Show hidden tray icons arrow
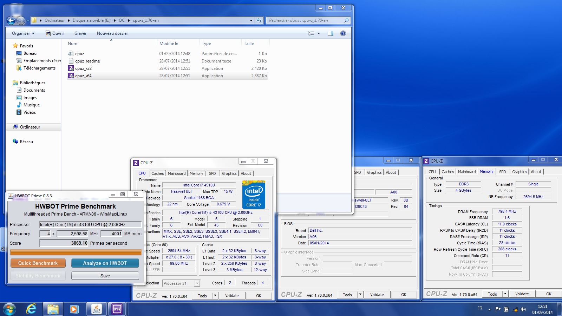 pyautogui.click(x=489, y=309)
